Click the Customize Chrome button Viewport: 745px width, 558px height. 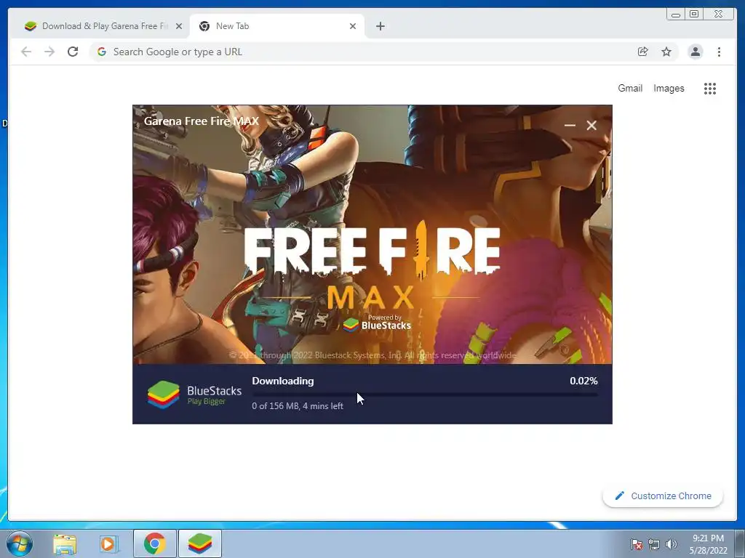click(663, 496)
